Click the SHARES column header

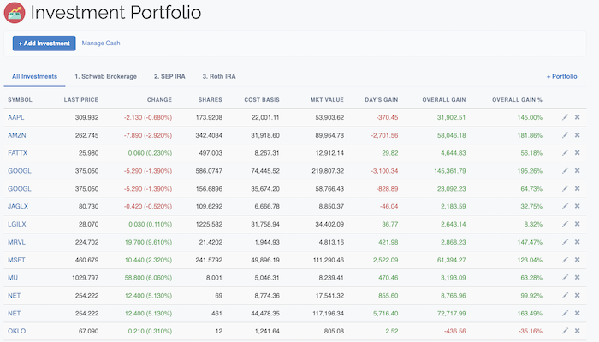(211, 100)
